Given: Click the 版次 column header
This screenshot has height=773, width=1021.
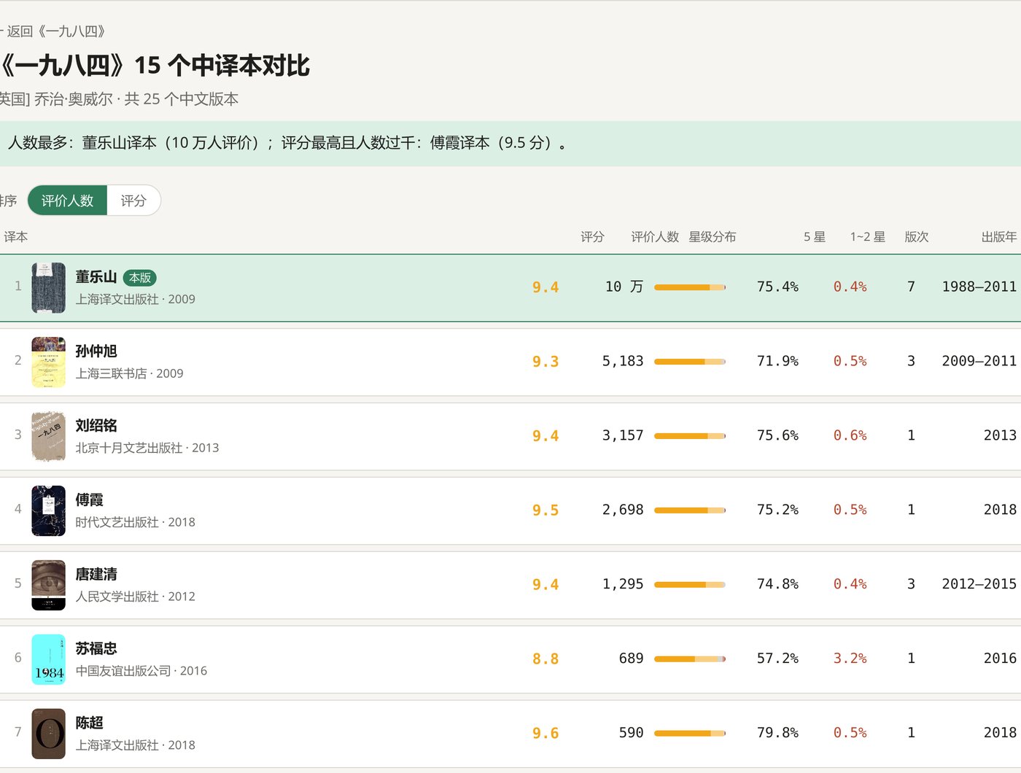Looking at the screenshot, I should pos(917,237).
